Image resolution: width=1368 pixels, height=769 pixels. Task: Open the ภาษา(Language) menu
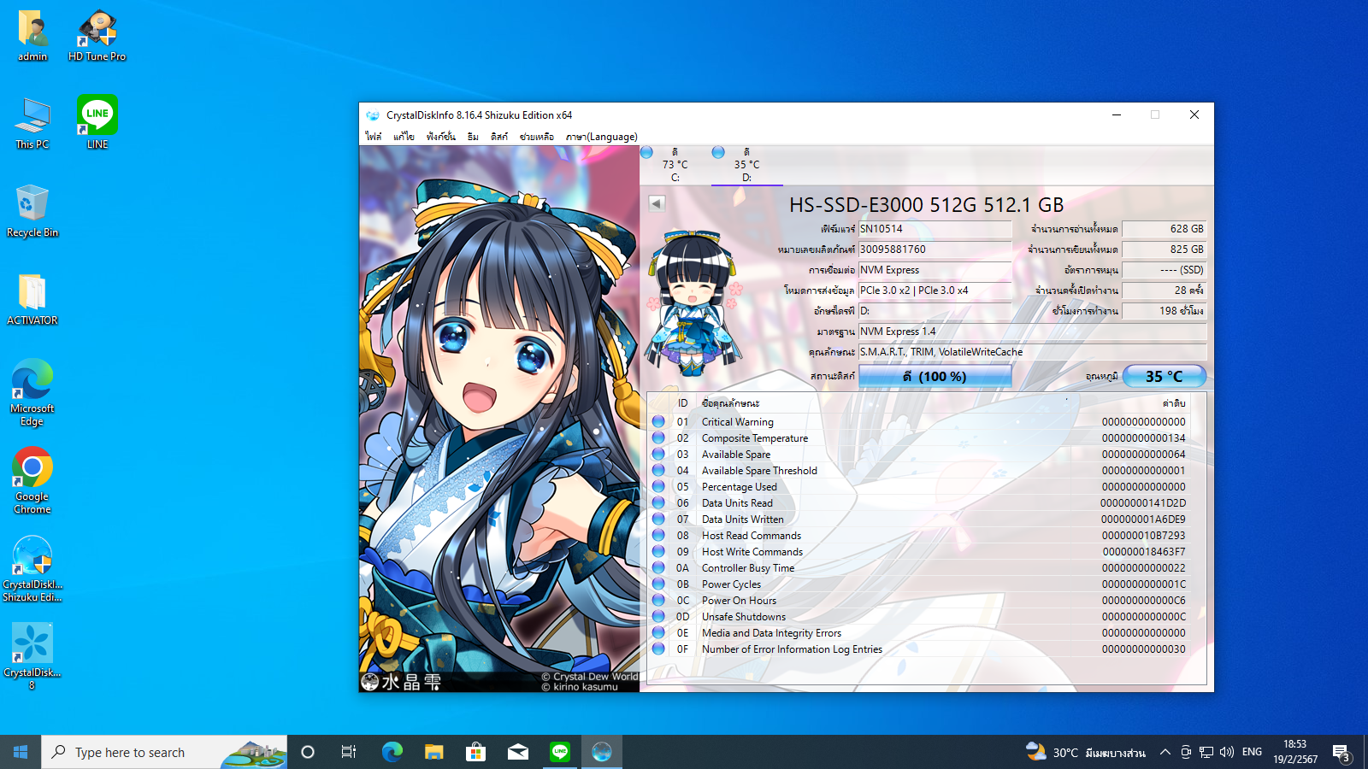602,137
